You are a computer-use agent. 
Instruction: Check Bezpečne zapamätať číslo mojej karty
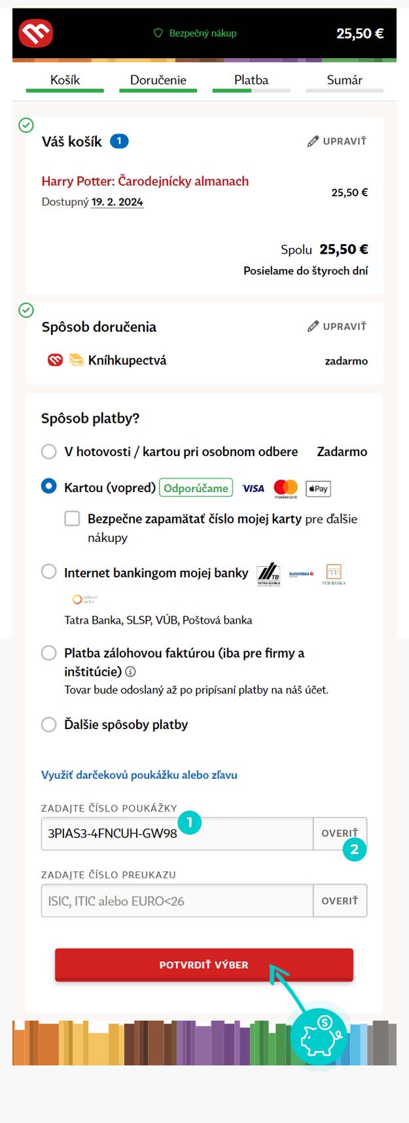point(72,519)
